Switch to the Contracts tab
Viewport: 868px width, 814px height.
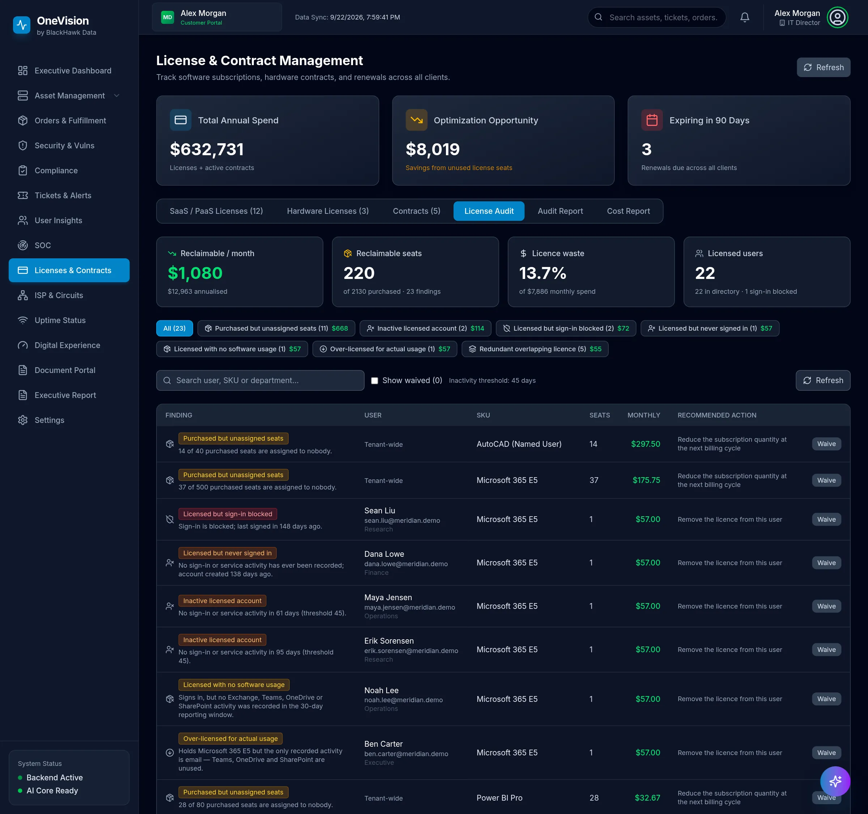tap(417, 211)
